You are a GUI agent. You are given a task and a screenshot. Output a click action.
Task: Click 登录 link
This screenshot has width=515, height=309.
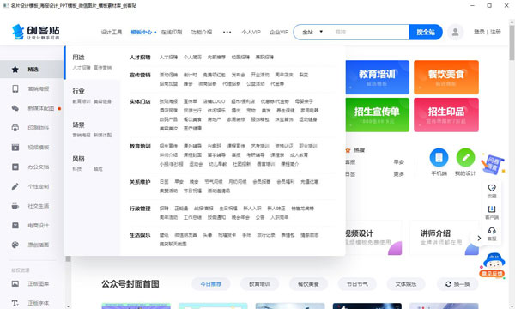tap(479, 32)
